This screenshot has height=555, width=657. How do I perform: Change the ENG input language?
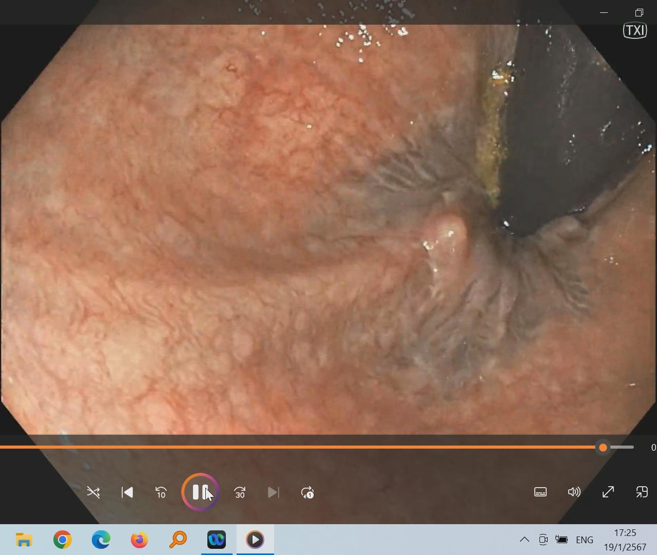coord(585,540)
